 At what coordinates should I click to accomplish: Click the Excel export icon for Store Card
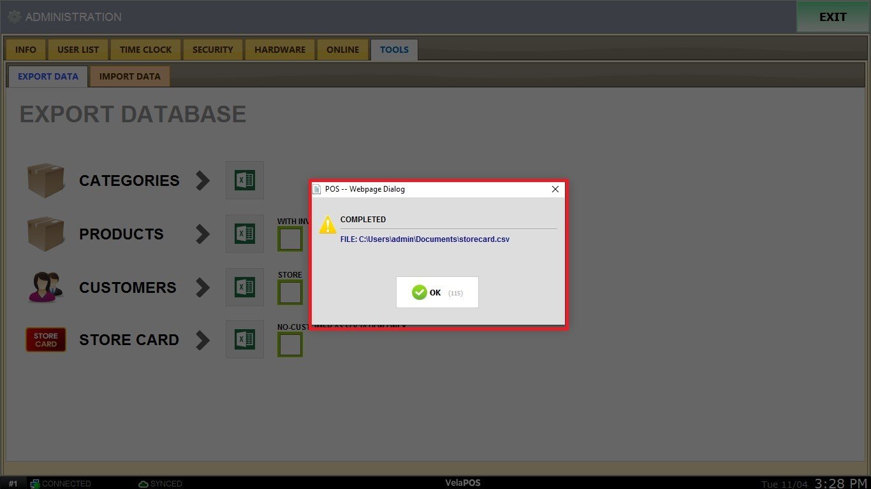coord(244,339)
